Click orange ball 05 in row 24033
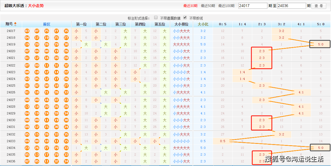This screenshot has width=331, height=166. 27,141
